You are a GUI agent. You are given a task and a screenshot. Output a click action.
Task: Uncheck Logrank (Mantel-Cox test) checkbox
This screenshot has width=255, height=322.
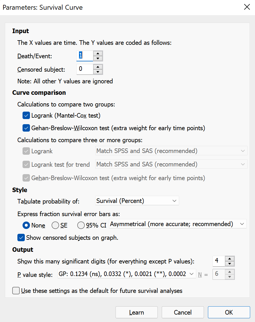[26, 116]
